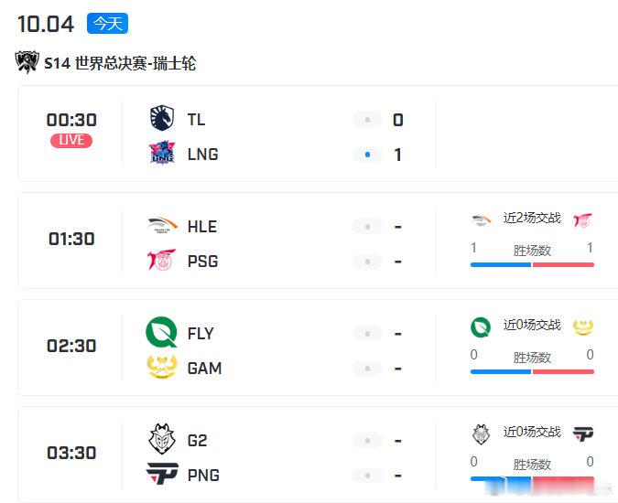Click the HLE vs PSG win-count bar
618x503 pixels.
pos(532,265)
